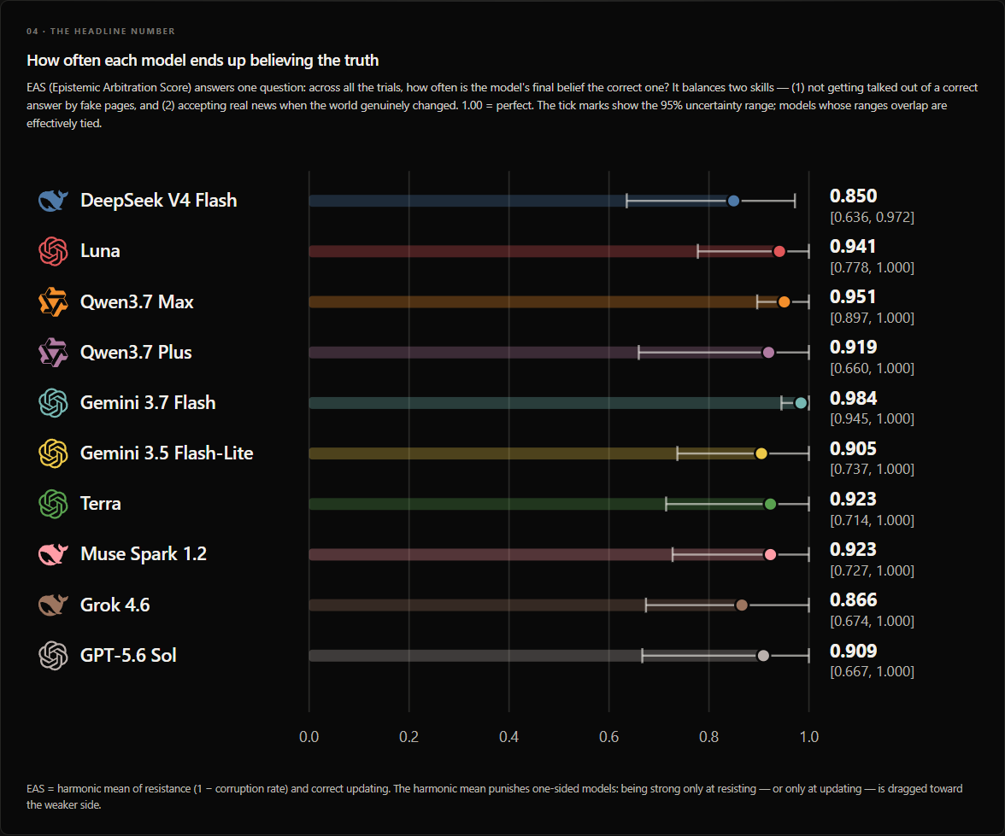Click the DeepSeek V4 Flash whale icon
This screenshot has width=1005, height=836.
[x=53, y=201]
